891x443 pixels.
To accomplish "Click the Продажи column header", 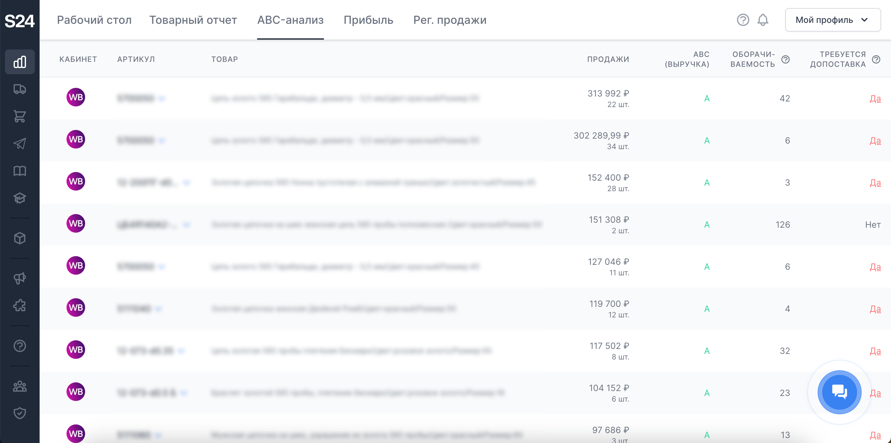I will click(608, 59).
